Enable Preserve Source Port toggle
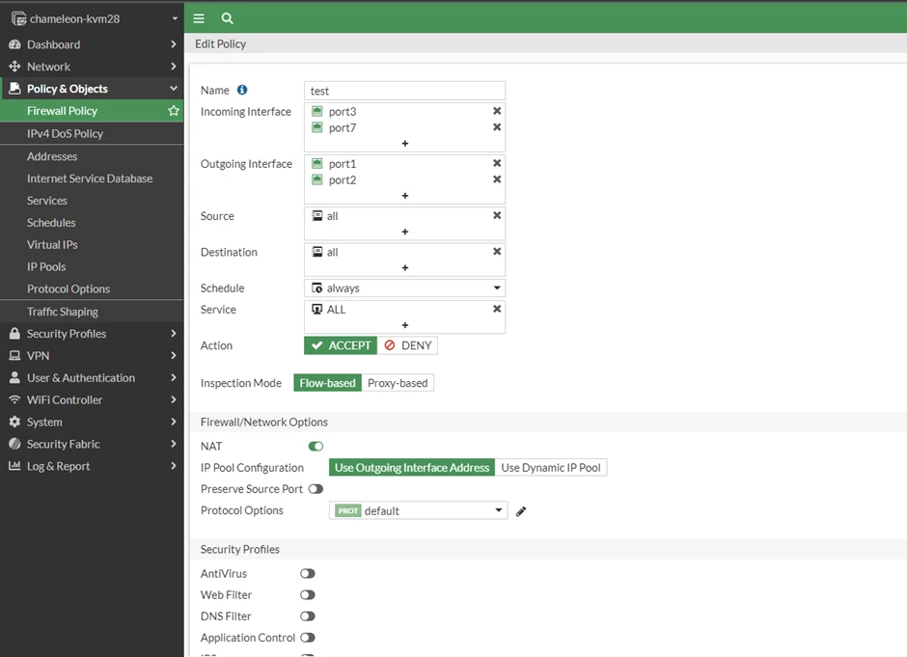Screen dimensions: 907x657 tap(316, 489)
